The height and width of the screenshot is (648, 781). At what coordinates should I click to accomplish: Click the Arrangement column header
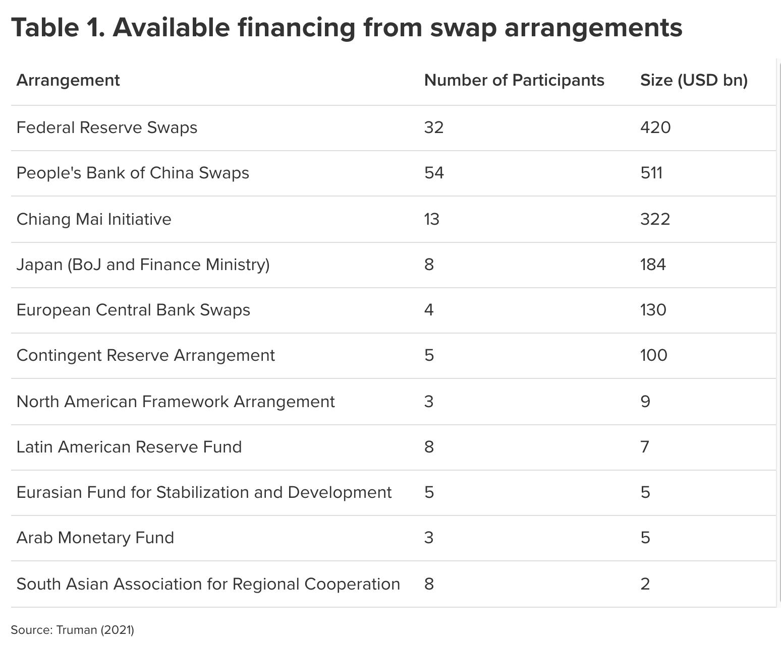tap(68, 80)
